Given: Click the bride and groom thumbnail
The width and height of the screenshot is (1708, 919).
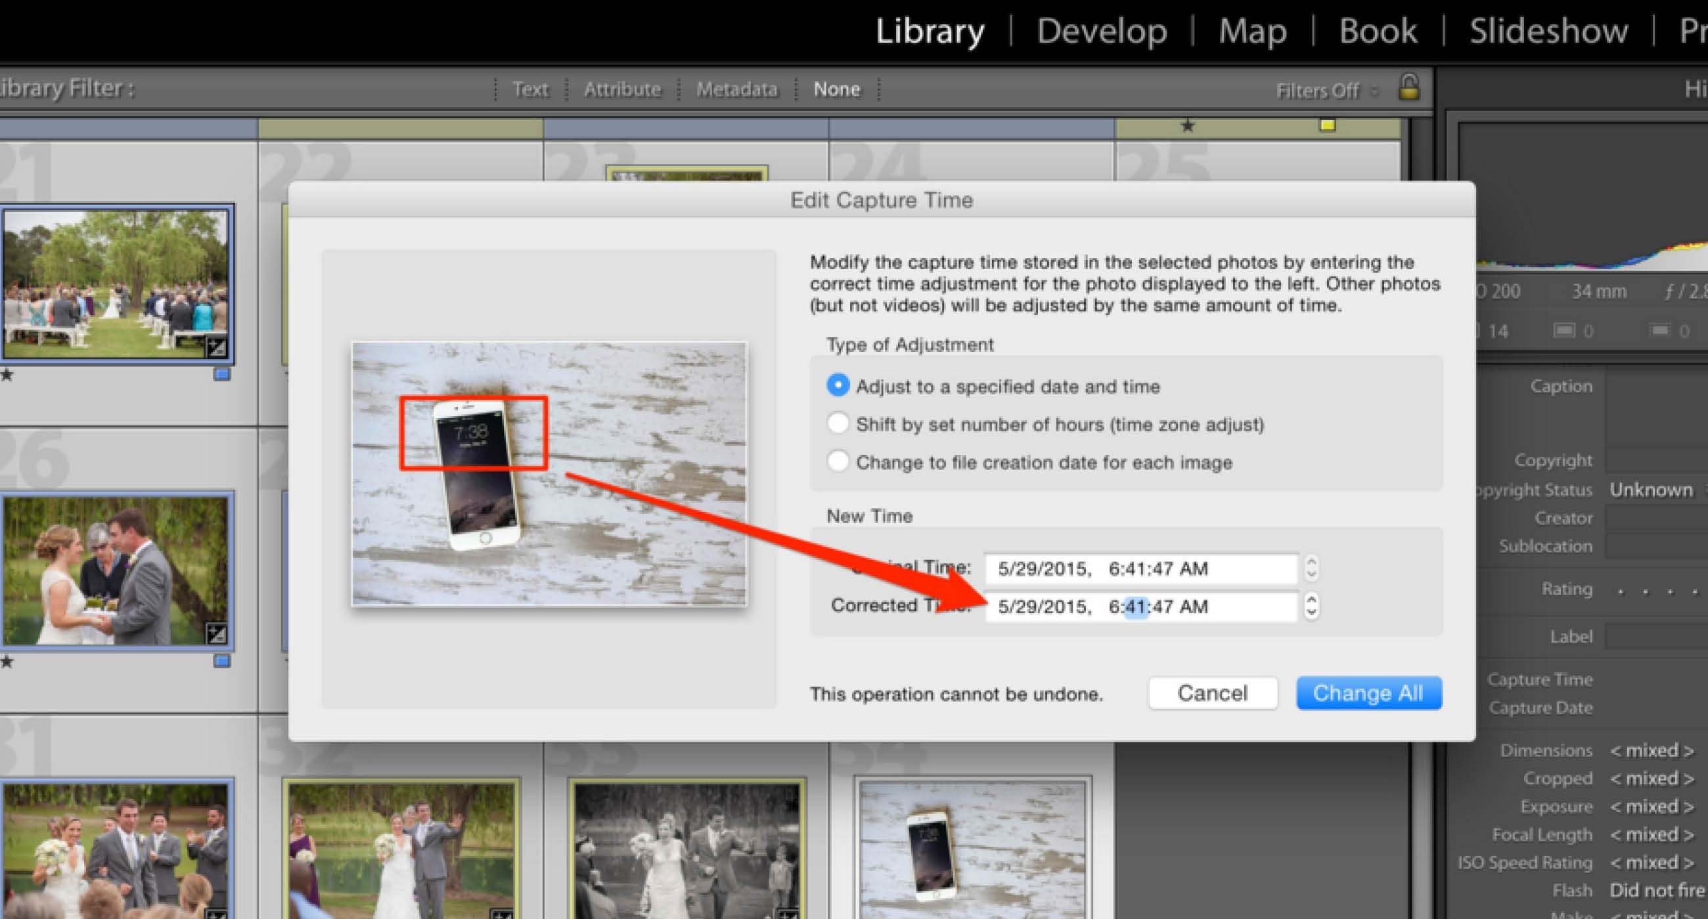Looking at the screenshot, I should [119, 561].
